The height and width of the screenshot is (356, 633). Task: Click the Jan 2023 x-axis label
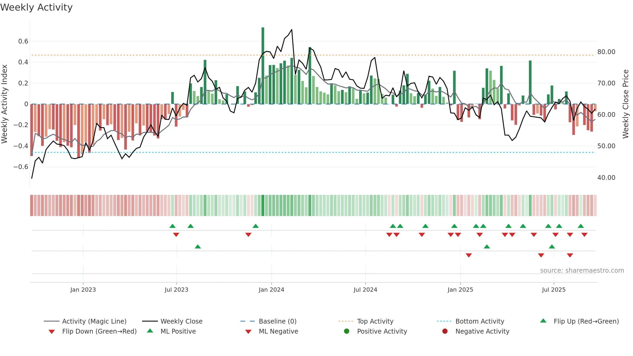pyautogui.click(x=83, y=290)
